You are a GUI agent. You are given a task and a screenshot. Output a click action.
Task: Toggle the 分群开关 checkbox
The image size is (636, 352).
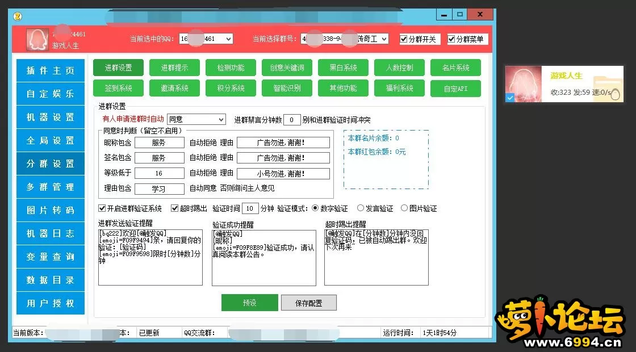click(x=404, y=39)
